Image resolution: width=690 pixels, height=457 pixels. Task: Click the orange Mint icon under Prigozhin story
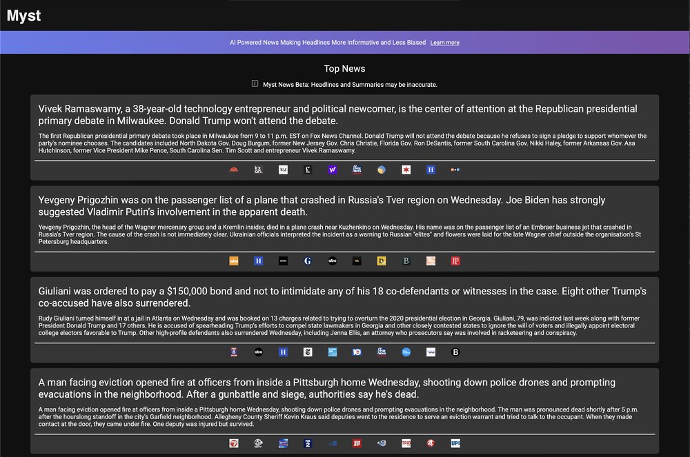tap(234, 261)
